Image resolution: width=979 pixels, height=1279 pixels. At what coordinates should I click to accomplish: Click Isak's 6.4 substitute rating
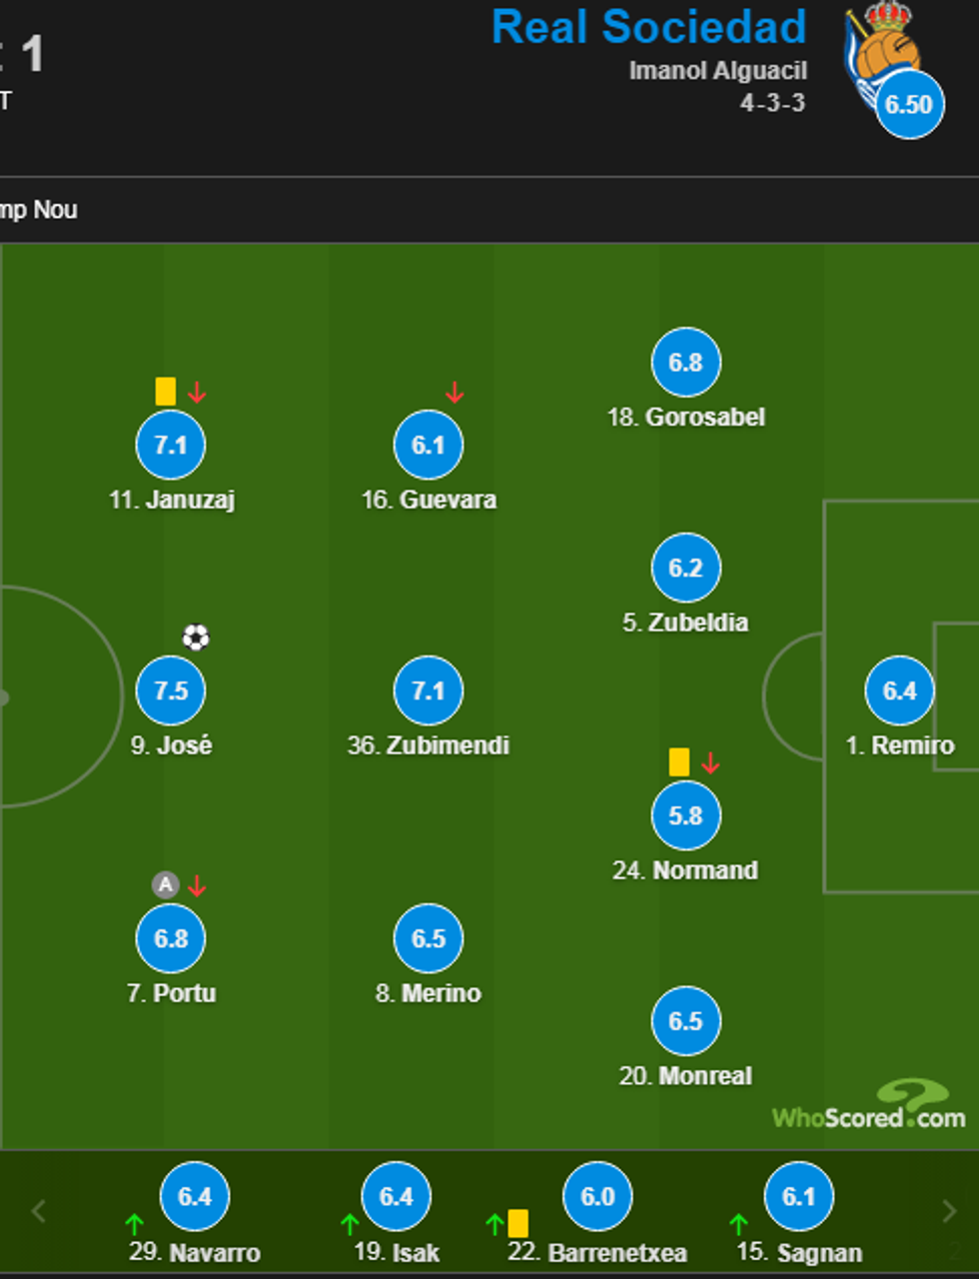point(396,1196)
